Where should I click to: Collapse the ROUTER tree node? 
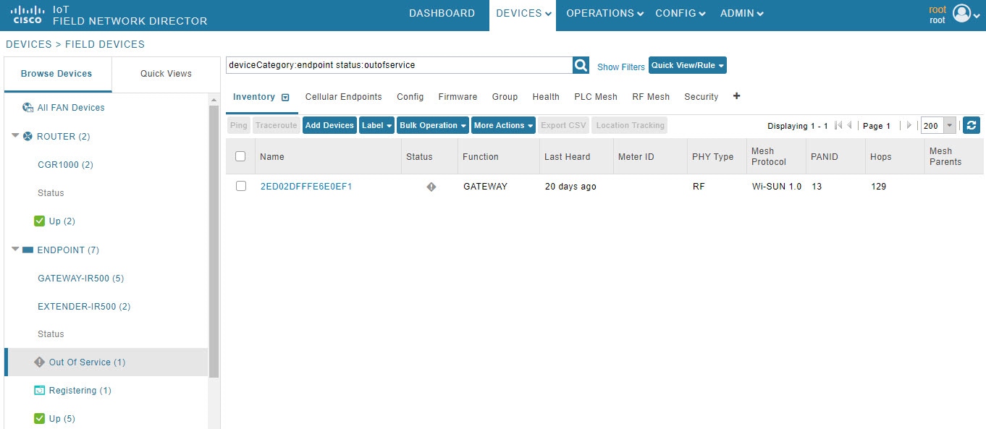point(15,136)
